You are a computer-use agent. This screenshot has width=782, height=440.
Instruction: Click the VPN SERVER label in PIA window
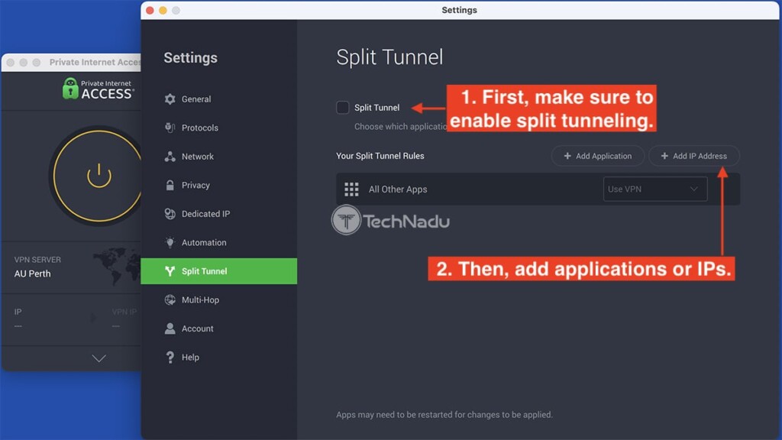pyautogui.click(x=37, y=260)
